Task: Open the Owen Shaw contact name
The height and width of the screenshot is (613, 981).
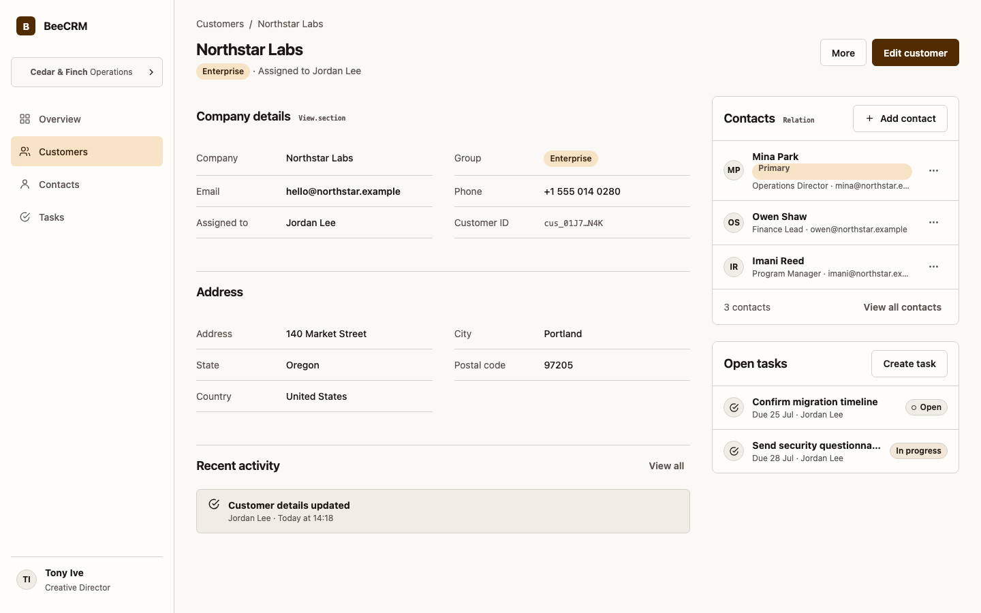Action: [779, 217]
